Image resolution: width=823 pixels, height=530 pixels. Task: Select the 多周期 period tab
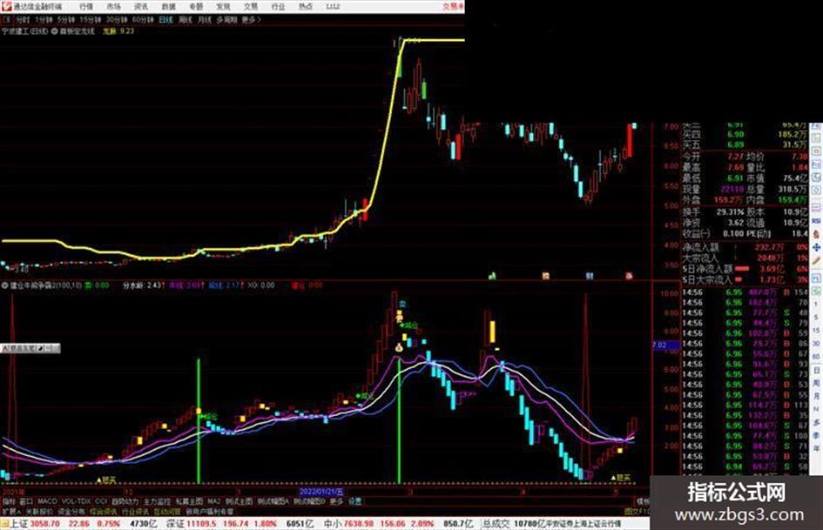point(226,20)
